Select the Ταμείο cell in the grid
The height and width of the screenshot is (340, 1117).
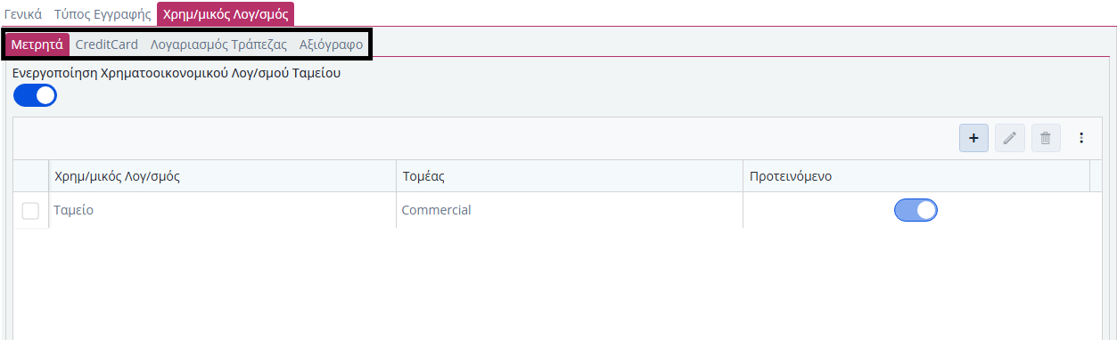[x=222, y=210]
